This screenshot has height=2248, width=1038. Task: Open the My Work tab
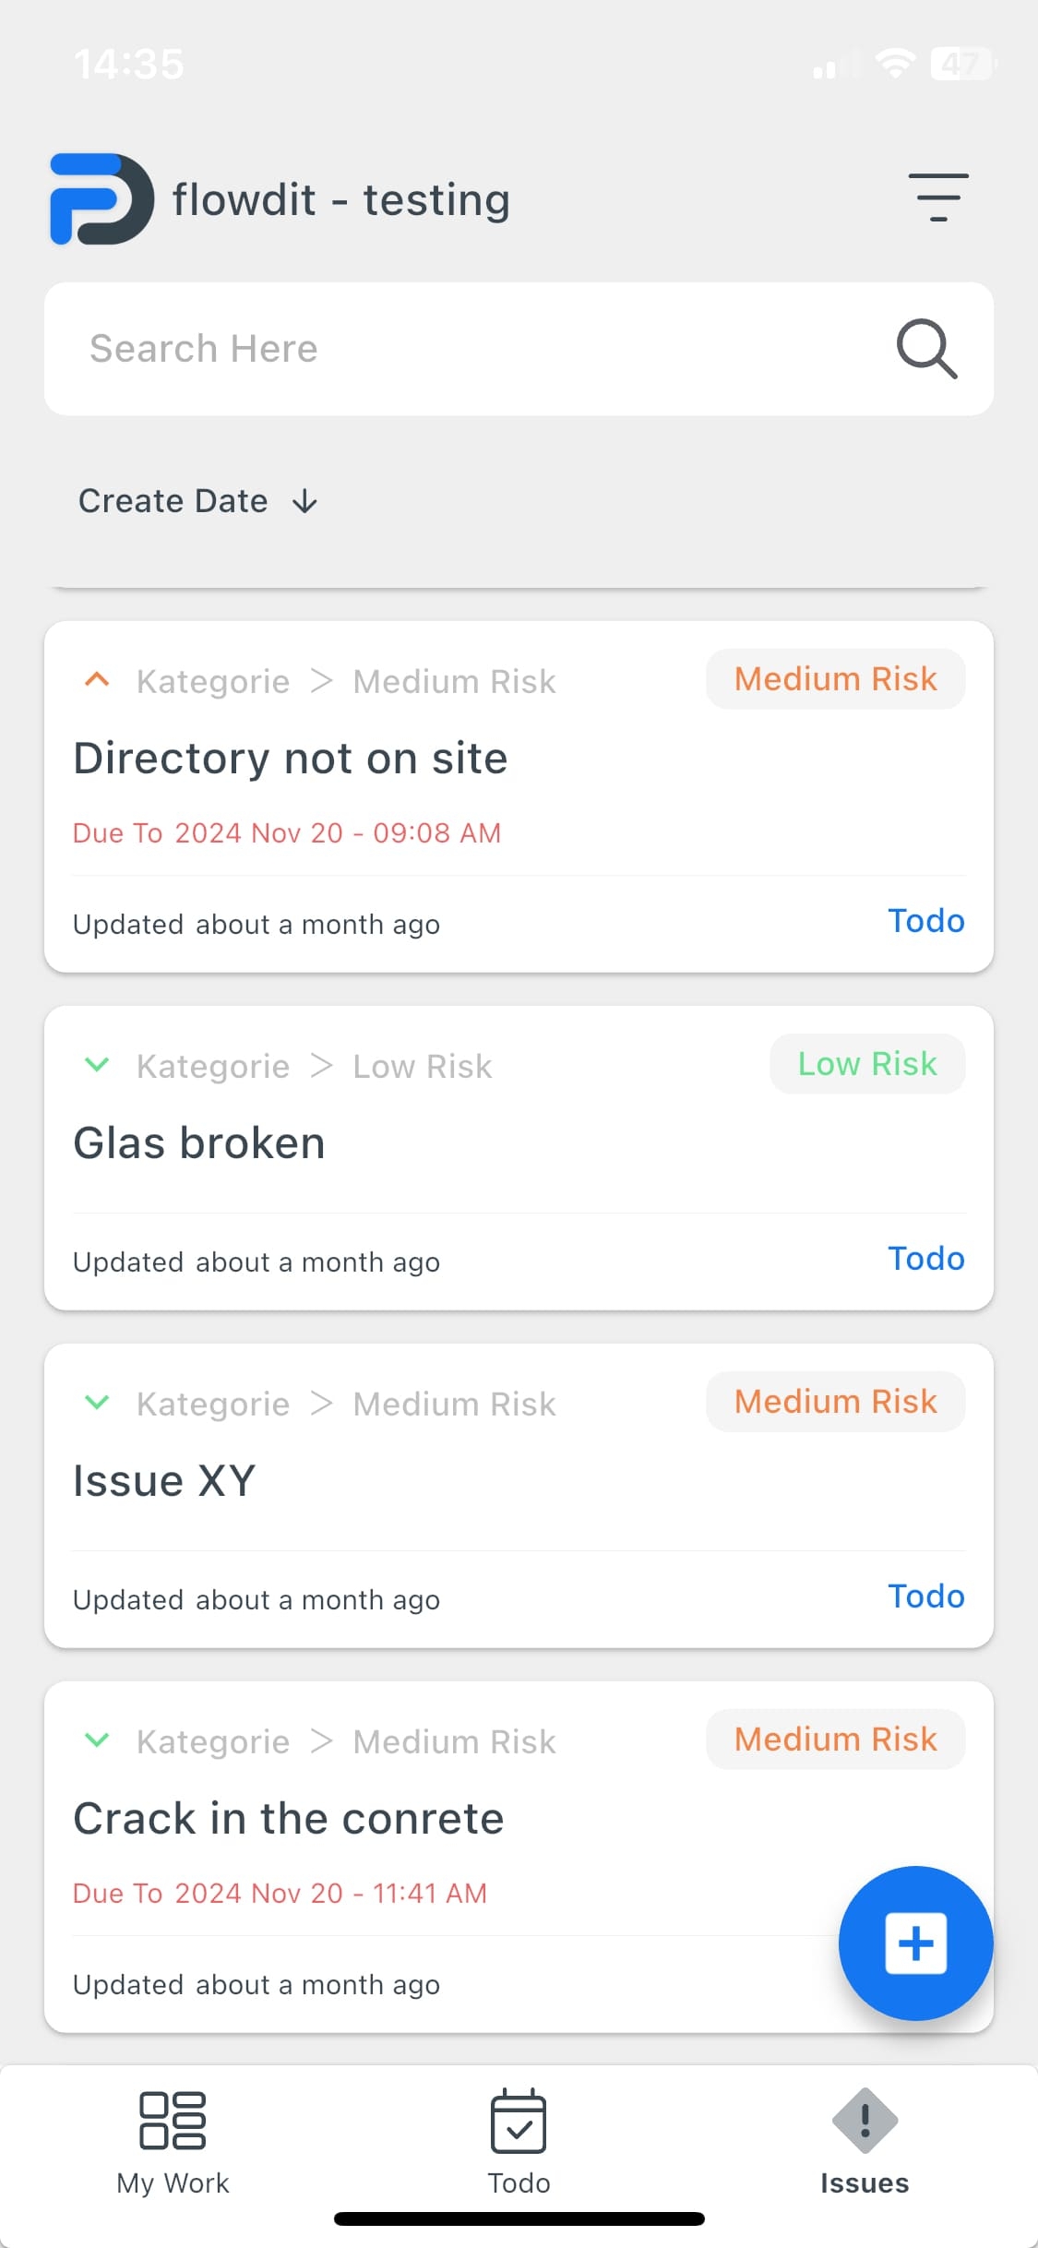pos(173,2141)
